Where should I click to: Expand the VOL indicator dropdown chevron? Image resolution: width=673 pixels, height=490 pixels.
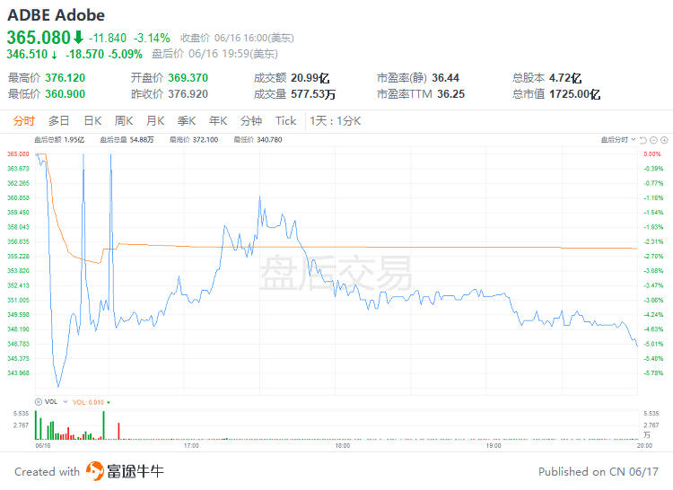[66, 402]
